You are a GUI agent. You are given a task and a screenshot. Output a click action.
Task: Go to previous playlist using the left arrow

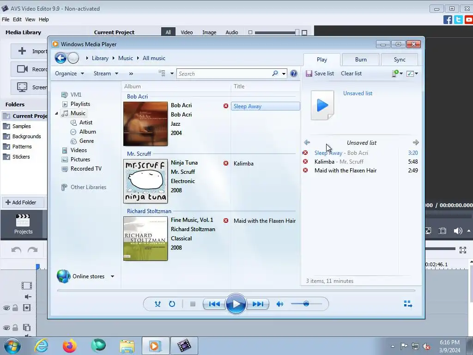(307, 142)
